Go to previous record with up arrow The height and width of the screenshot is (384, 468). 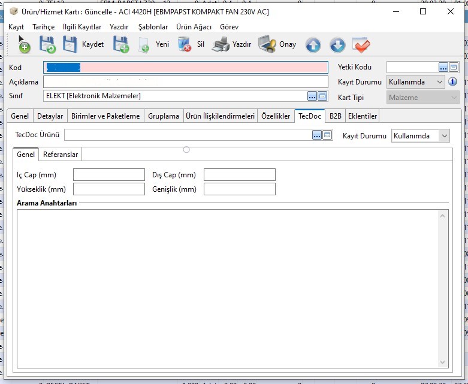click(x=313, y=45)
